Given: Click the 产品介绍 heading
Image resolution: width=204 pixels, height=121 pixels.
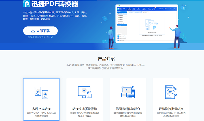Looking at the screenshot, I should (x=106, y=59).
